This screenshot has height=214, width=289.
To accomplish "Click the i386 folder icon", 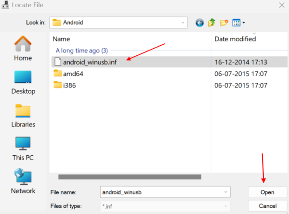I will pyautogui.click(x=58, y=85).
